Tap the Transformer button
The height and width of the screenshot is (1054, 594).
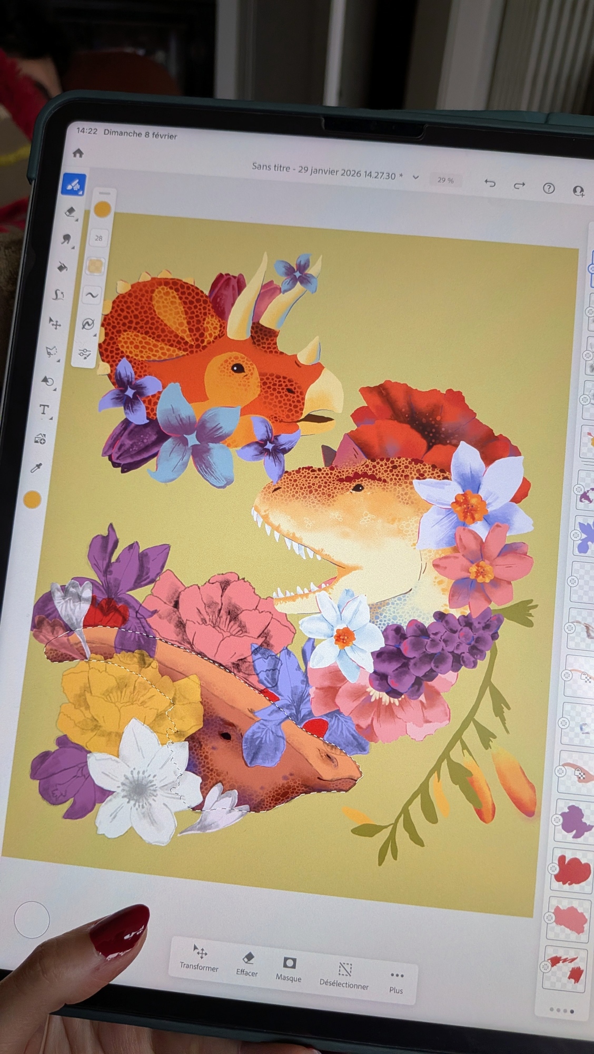pos(199,958)
